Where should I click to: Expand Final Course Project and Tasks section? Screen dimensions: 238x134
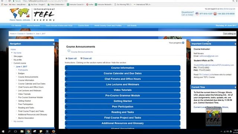click(x=123, y=118)
